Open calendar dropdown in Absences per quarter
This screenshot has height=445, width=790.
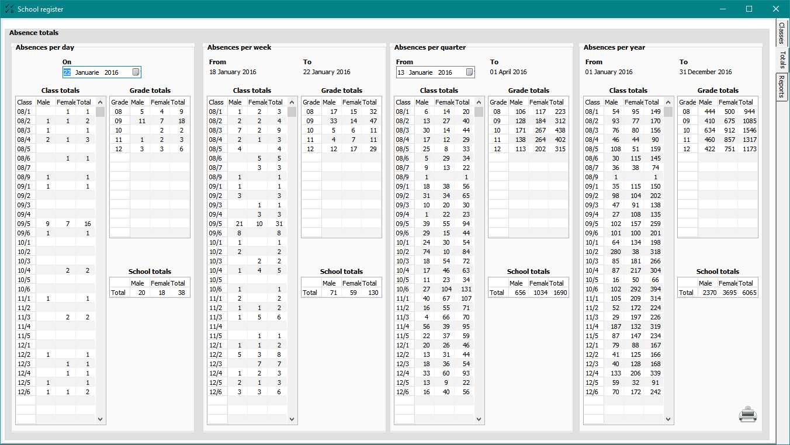tap(469, 72)
